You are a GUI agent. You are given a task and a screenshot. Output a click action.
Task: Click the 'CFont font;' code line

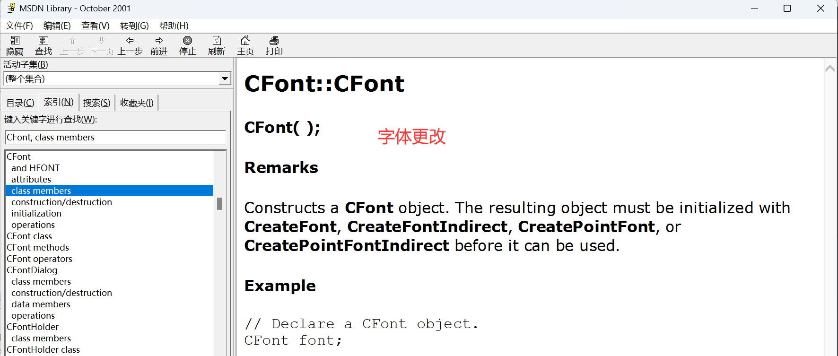[293, 340]
